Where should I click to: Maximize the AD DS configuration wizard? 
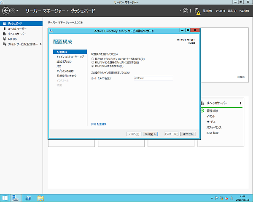click(188, 30)
